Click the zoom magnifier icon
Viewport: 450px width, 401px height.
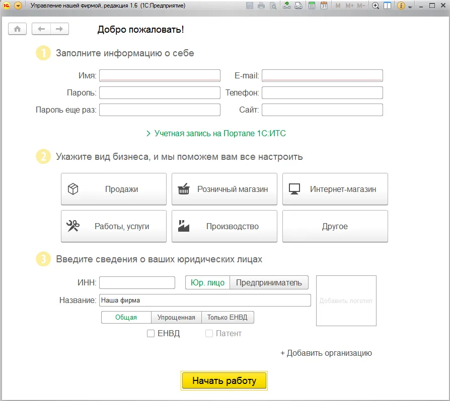click(376, 6)
